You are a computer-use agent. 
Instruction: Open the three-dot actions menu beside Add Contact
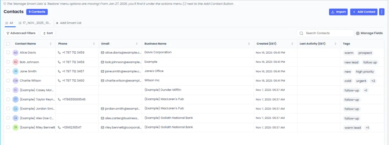click(x=382, y=12)
